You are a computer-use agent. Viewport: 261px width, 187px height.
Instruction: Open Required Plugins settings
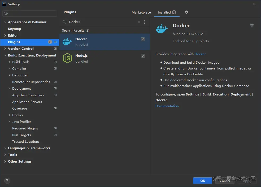pyautogui.click(x=25, y=128)
